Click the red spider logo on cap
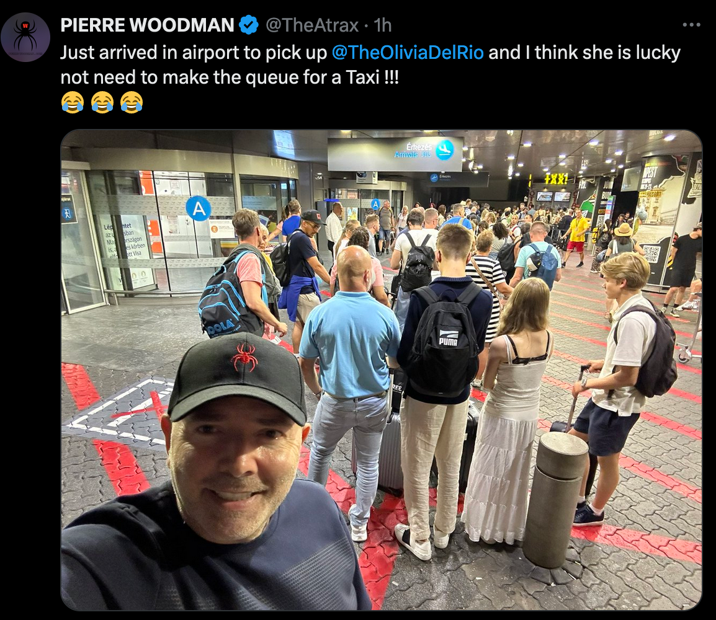716x620 pixels. (244, 356)
